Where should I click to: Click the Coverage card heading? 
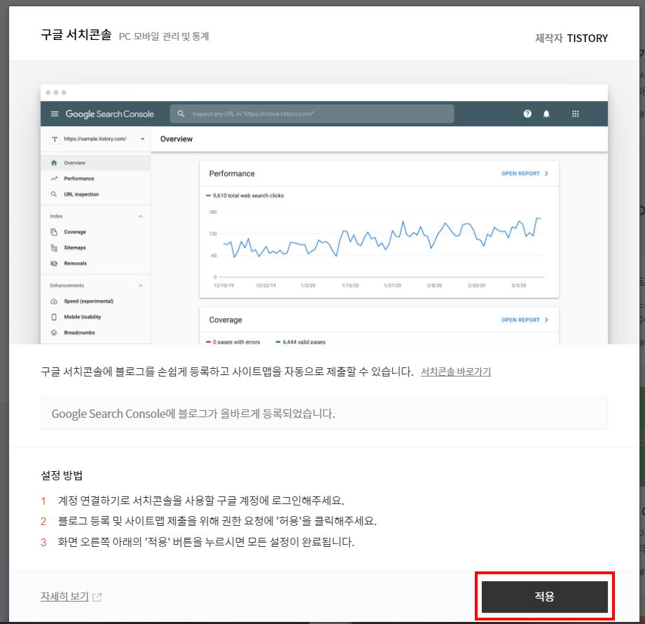[x=226, y=320]
